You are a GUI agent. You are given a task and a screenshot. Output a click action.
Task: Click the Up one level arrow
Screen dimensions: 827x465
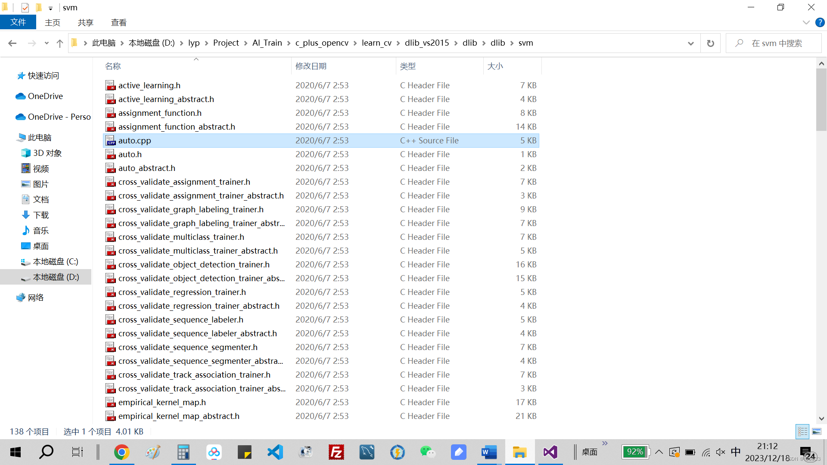tap(60, 43)
